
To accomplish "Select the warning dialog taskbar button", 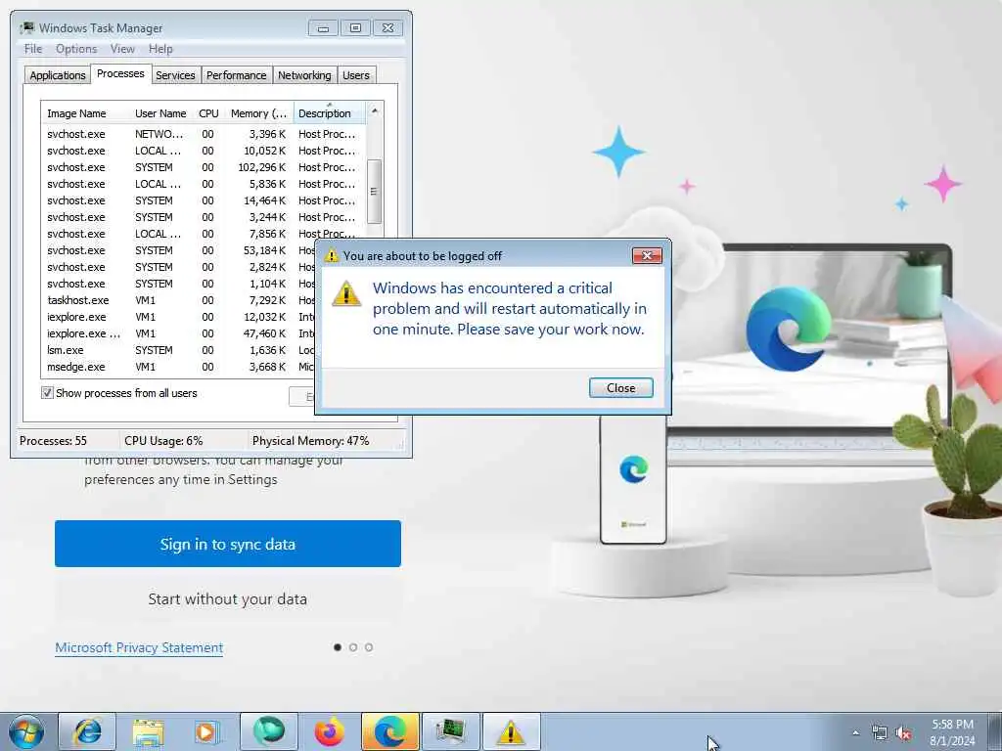I will point(511,731).
